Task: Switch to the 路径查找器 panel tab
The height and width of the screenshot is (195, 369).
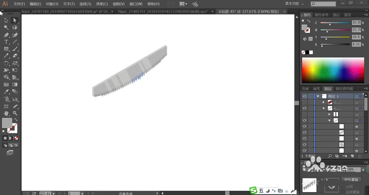Action: pyautogui.click(x=344, y=89)
